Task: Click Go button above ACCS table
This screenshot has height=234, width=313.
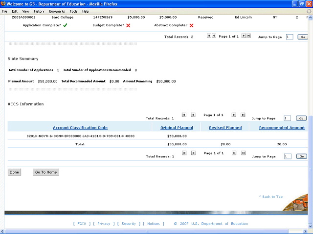Action: pyautogui.click(x=301, y=118)
